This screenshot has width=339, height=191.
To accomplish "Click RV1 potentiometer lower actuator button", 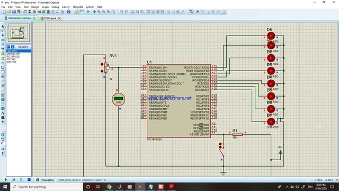I will pyautogui.click(x=102, y=71).
